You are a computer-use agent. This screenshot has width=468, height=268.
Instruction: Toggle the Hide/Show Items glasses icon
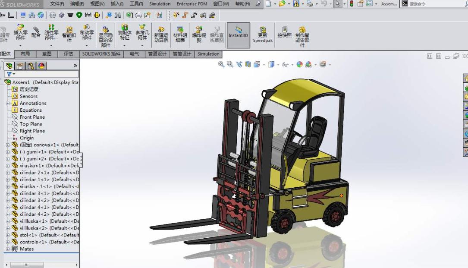coord(285,64)
